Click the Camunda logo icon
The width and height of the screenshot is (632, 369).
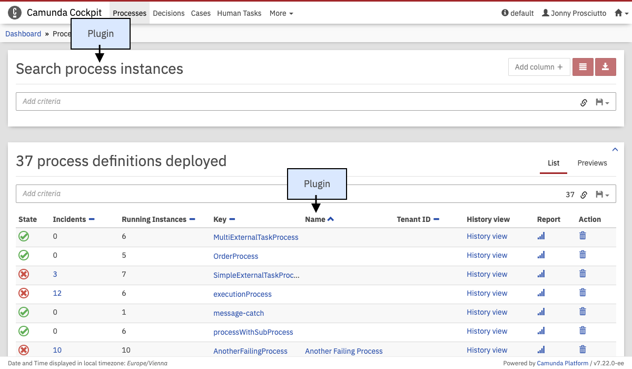(15, 13)
